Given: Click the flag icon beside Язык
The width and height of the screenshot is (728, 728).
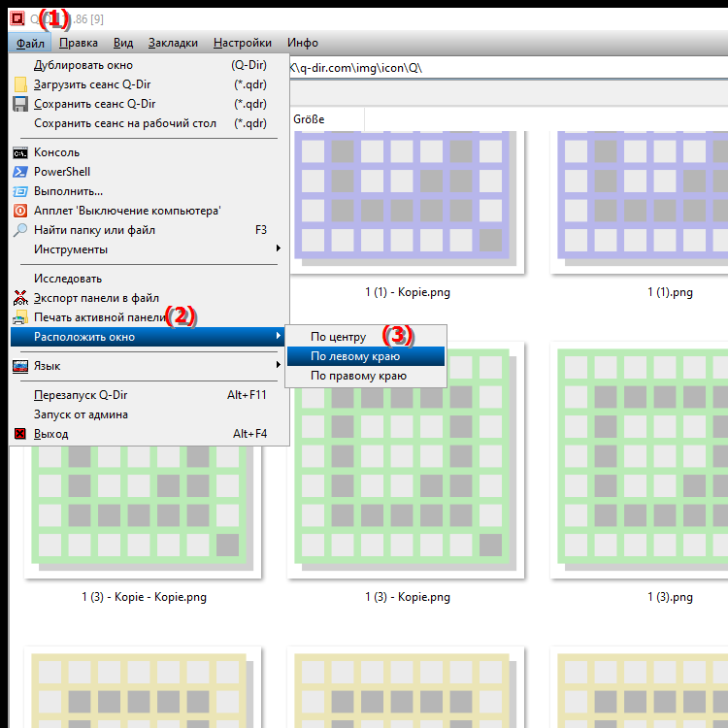Looking at the screenshot, I should coord(20,366).
